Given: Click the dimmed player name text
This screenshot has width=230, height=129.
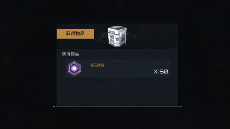Looking at the screenshot, I should pyautogui.click(x=35, y=3).
